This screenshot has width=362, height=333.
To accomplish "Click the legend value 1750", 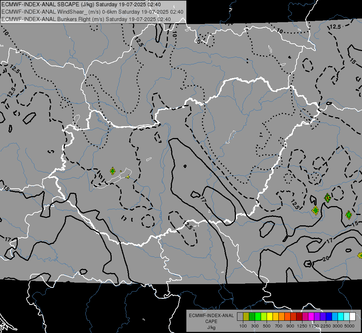I will tap(314, 326).
